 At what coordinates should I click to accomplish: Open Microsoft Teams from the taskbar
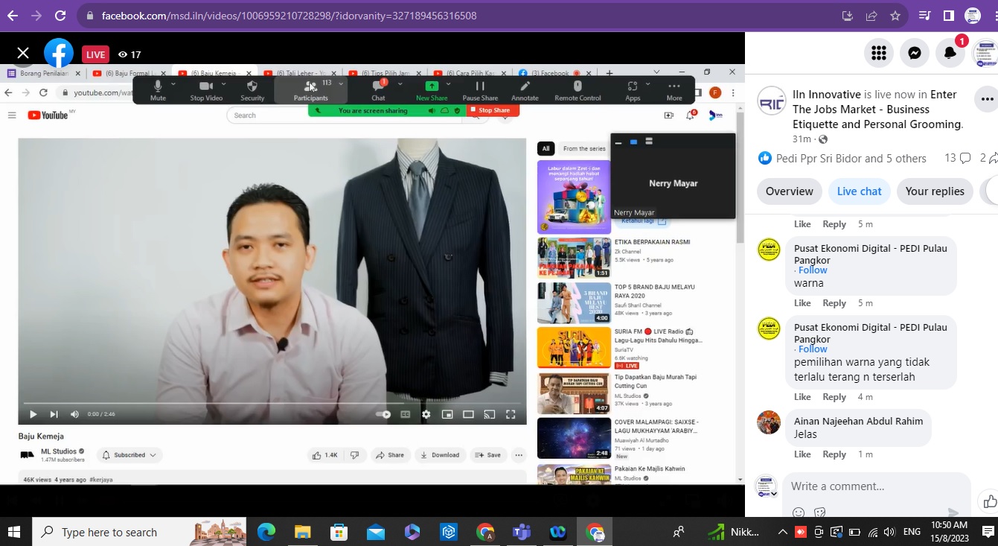[521, 532]
